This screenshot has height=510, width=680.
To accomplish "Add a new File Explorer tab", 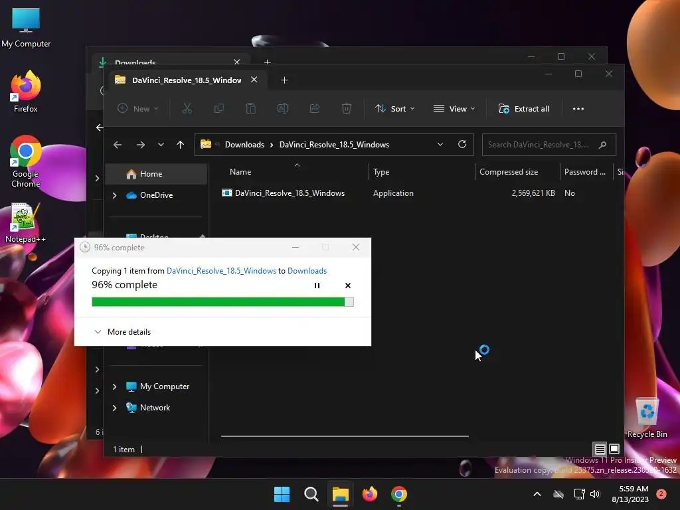I will coord(284,80).
